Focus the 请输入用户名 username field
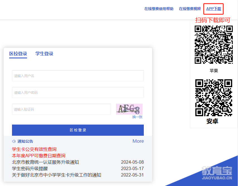238x186 pixels. point(78,76)
